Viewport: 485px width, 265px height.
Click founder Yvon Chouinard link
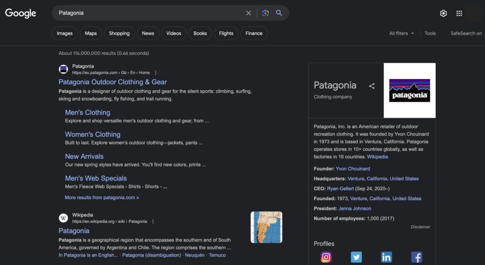pos(353,168)
